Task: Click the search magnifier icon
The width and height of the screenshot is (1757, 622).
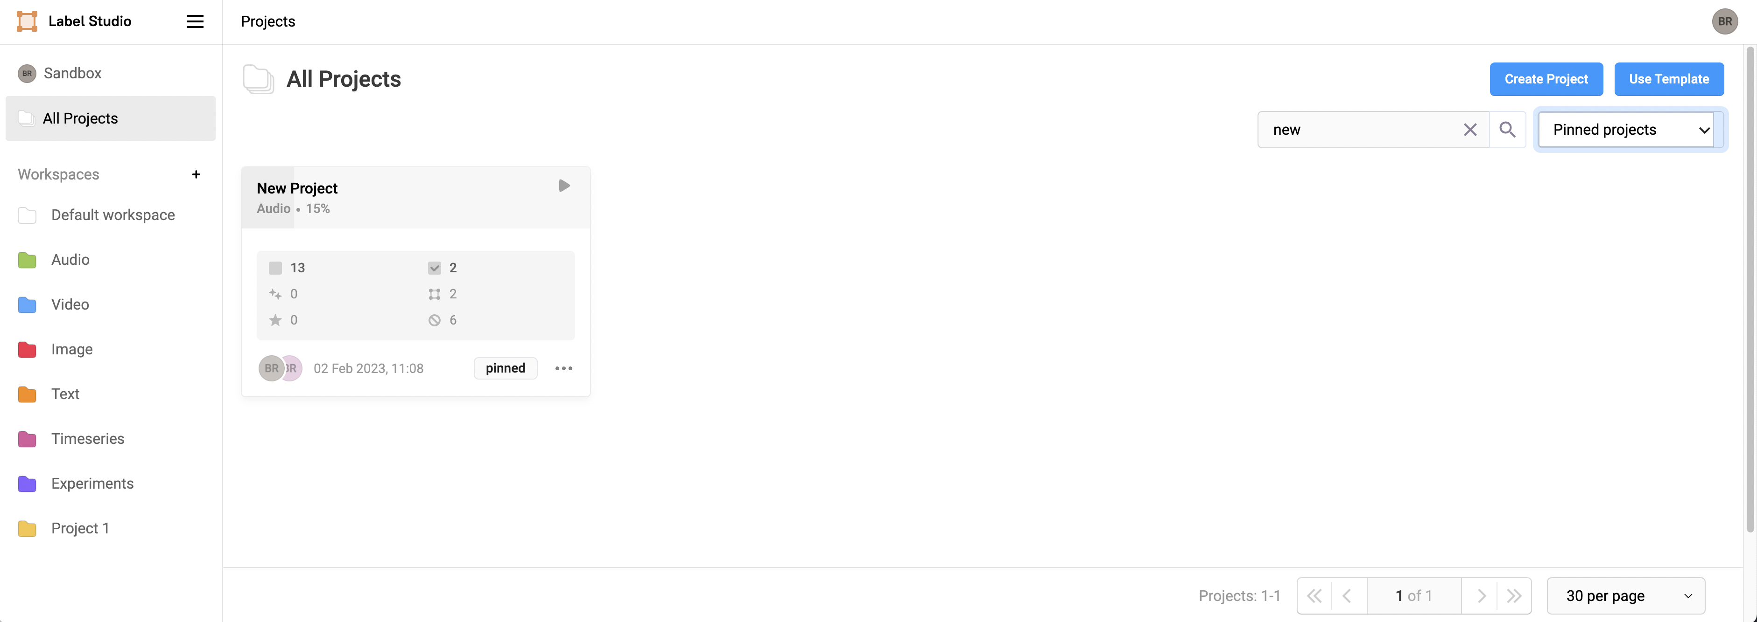Action: click(x=1507, y=130)
